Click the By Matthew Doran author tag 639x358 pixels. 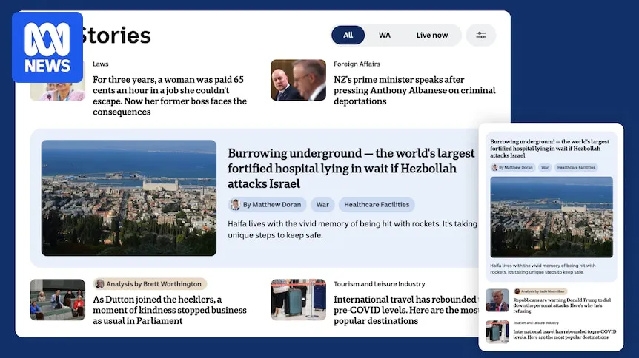tap(267, 205)
